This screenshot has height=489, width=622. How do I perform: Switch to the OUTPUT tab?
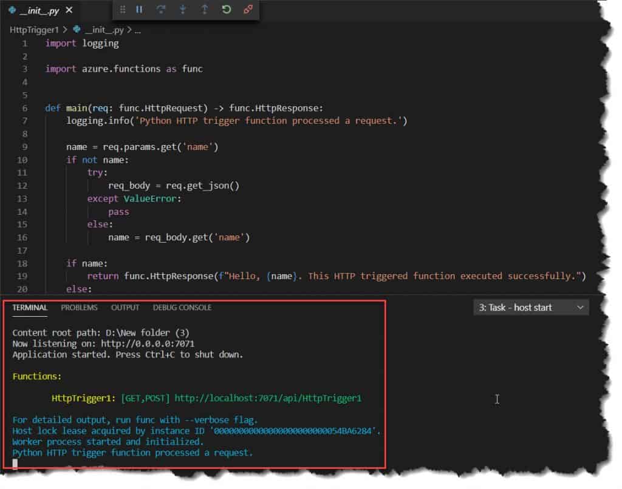click(x=125, y=308)
